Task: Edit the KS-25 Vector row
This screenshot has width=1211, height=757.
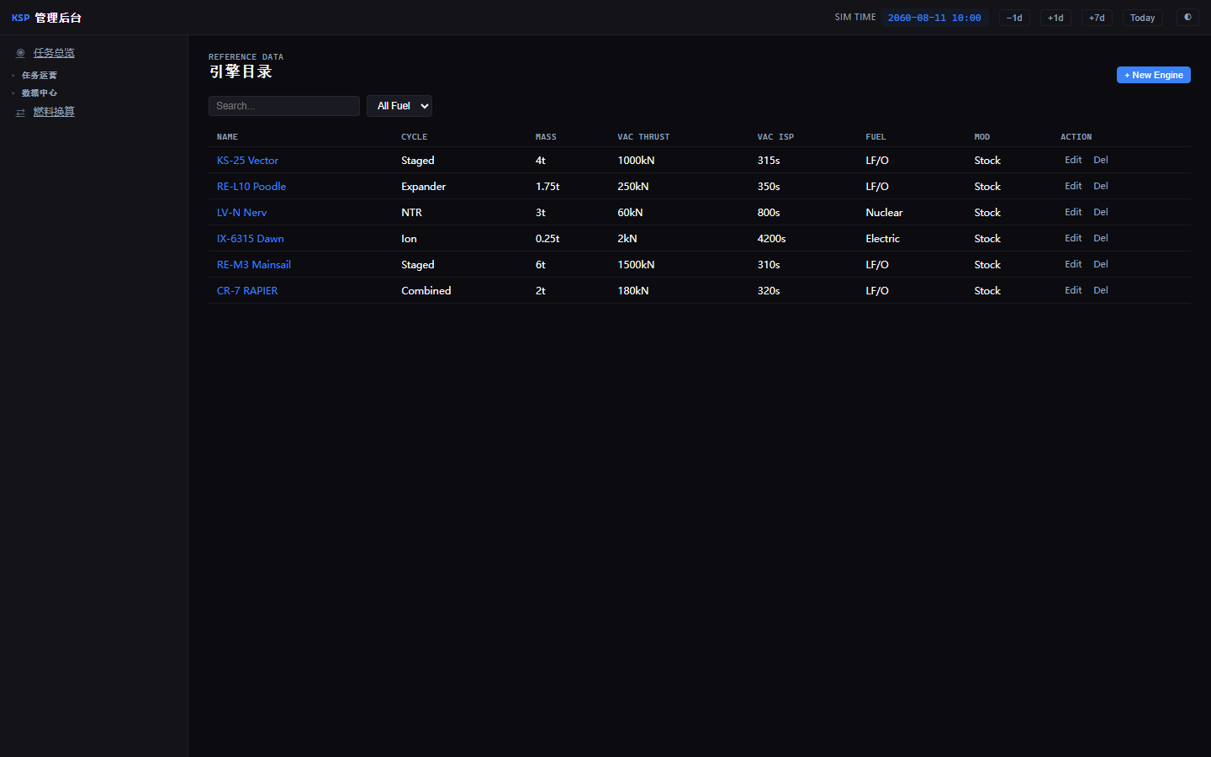Action: 1073,160
